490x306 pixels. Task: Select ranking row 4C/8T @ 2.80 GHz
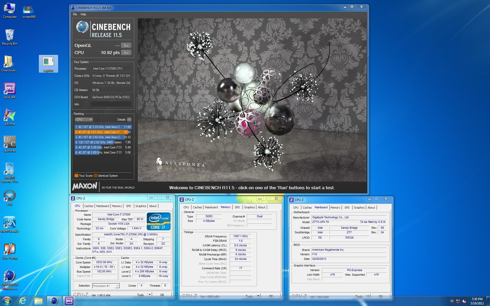[x=103, y=152]
